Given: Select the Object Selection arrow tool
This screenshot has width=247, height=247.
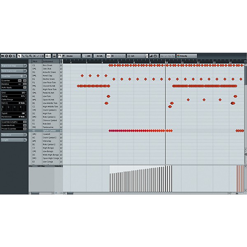Looking at the screenshot, I should coord(19,56).
